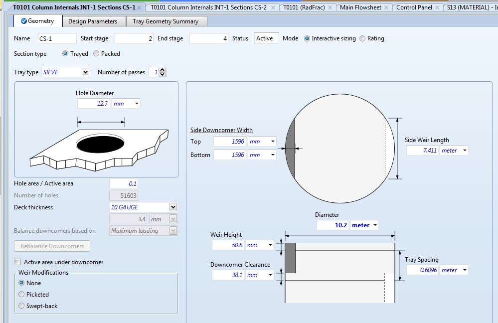Click the Side Downcomer Width Top field
This screenshot has width=498, height=323.
click(x=230, y=142)
